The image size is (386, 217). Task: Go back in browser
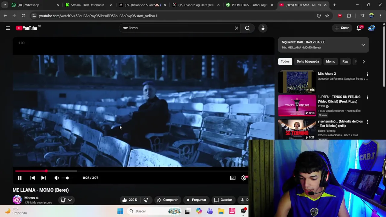[x=5, y=16]
